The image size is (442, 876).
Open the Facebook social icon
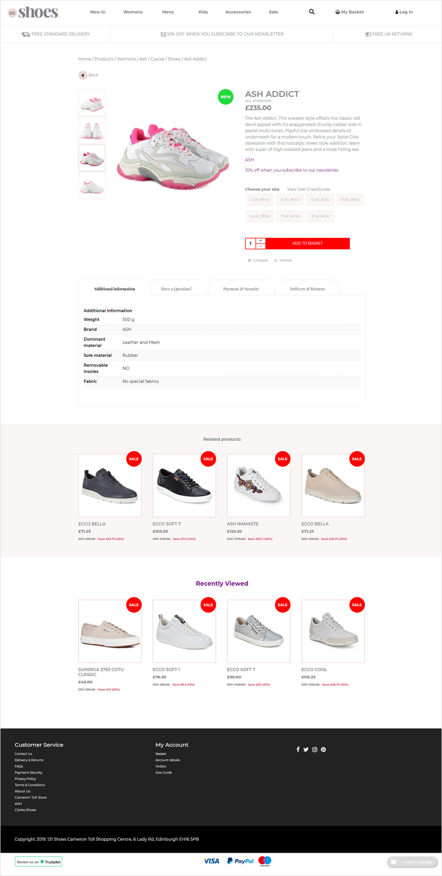298,749
